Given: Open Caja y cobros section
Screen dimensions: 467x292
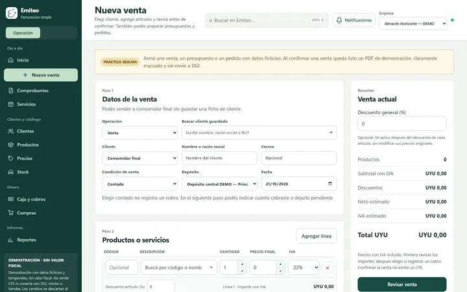Looking at the screenshot, I should click(41, 199).
